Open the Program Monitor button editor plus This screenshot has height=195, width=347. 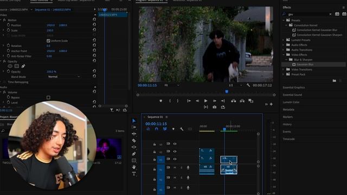pos(271,104)
